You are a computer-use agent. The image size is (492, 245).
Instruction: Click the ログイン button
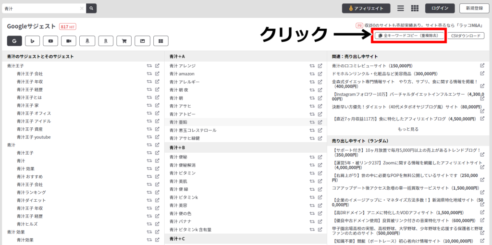440,9
